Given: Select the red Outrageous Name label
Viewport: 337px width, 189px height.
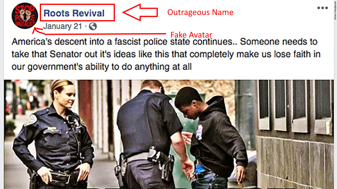Looking at the screenshot, I should tap(200, 12).
